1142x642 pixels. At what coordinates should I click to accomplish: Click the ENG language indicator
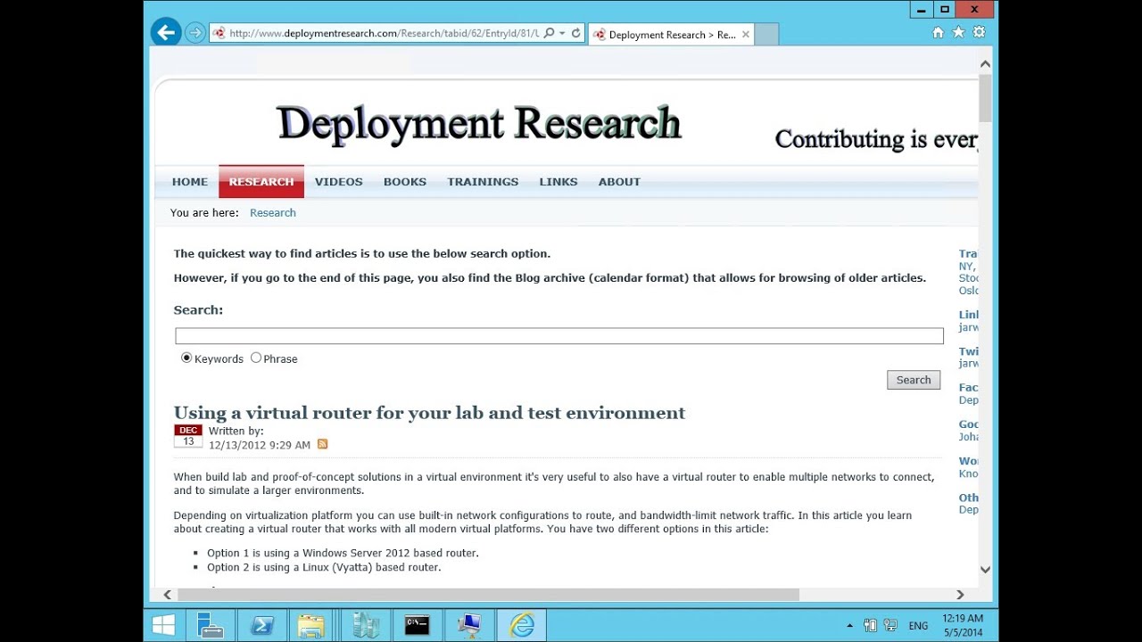[918, 626]
